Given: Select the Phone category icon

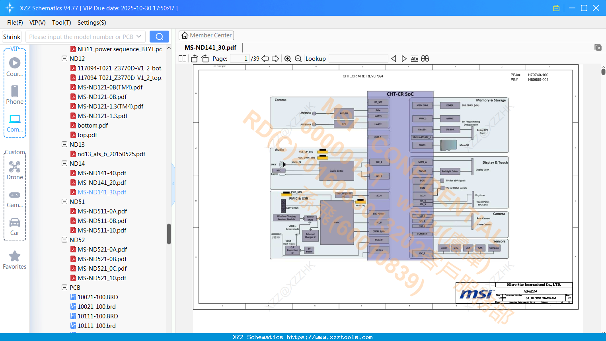Looking at the screenshot, I should (x=15, y=91).
